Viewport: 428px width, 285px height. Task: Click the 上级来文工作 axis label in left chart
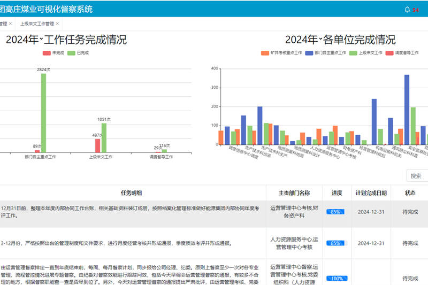[x=101, y=157]
